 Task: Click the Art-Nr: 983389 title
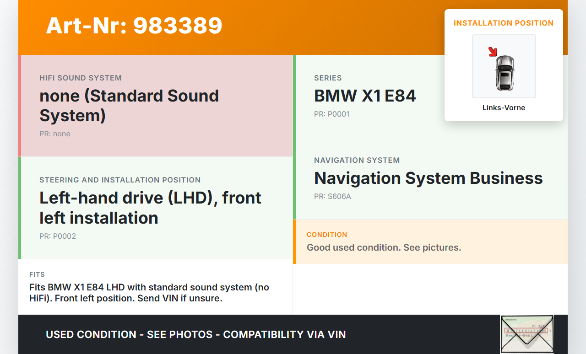134,26
